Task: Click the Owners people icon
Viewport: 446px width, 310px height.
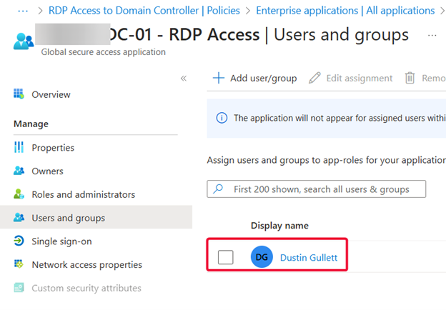Action: (19, 171)
